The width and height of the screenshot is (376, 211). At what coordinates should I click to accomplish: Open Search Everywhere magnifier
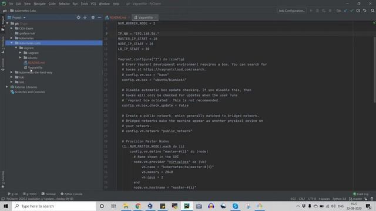372,11
